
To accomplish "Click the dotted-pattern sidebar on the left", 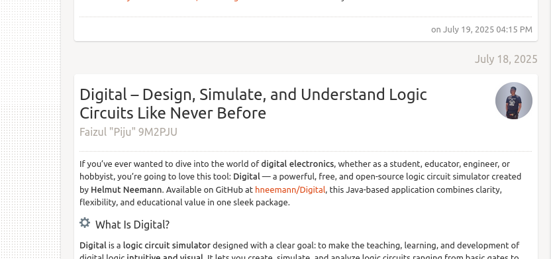I will (x=30, y=129).
